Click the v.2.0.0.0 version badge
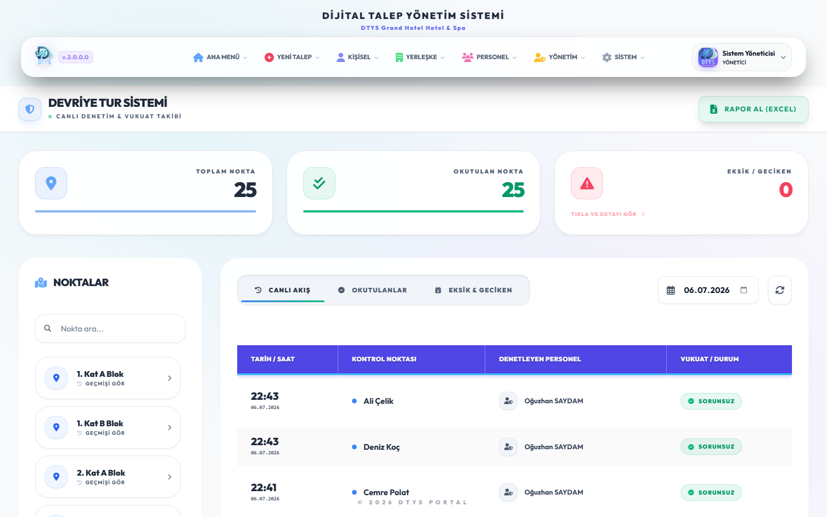This screenshot has height=517, width=827. point(76,57)
